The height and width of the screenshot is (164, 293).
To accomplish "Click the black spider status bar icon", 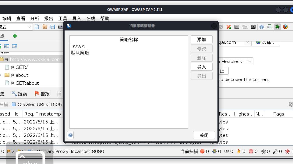I will 263,151.
